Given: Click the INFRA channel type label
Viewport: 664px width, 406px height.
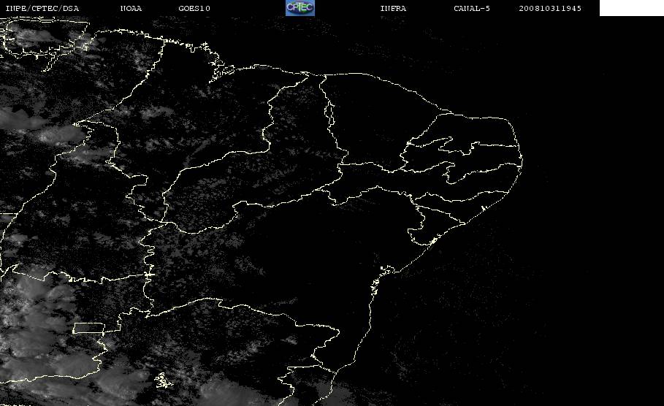Looking at the screenshot, I should coord(393,9).
